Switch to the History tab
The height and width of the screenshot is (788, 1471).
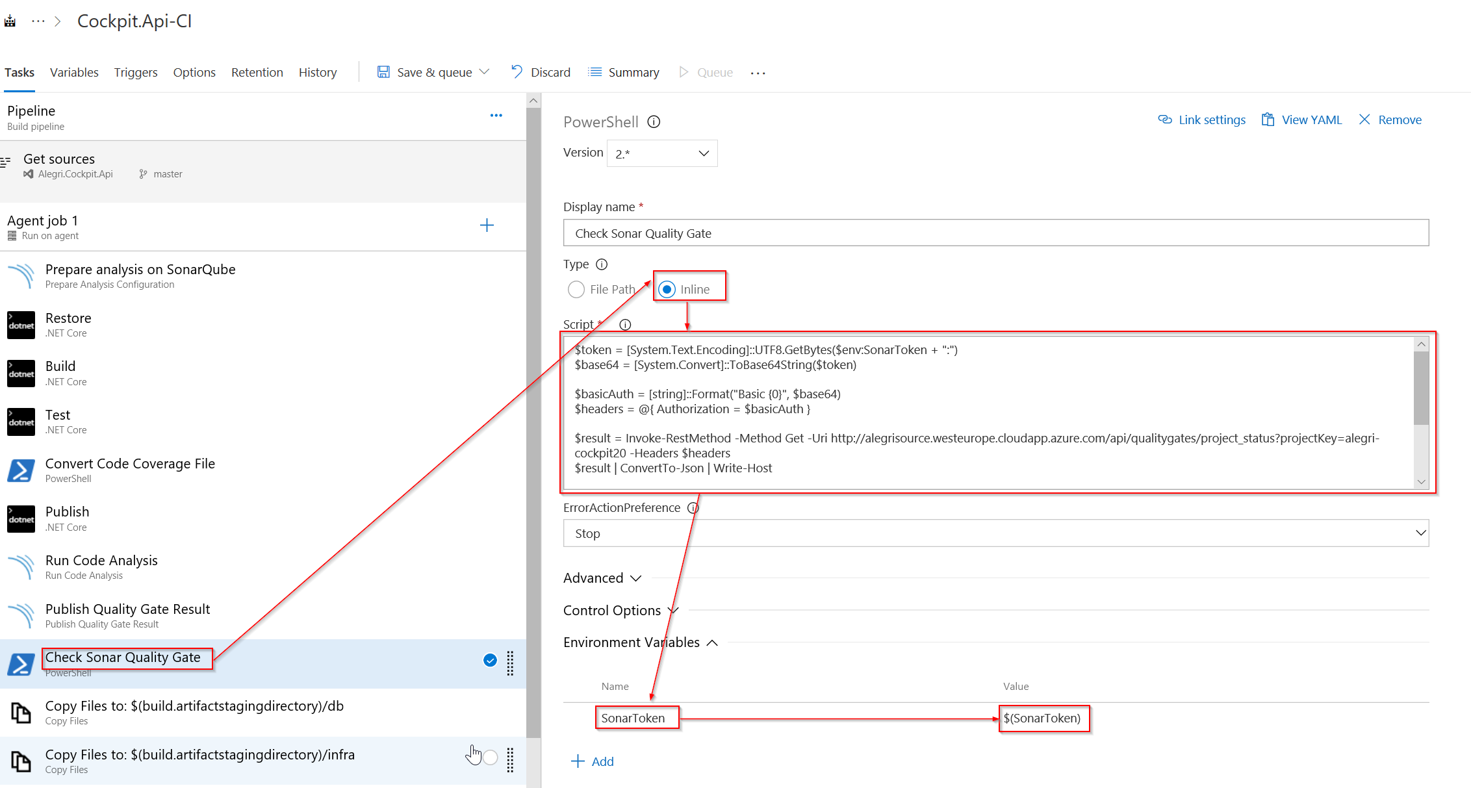[318, 72]
